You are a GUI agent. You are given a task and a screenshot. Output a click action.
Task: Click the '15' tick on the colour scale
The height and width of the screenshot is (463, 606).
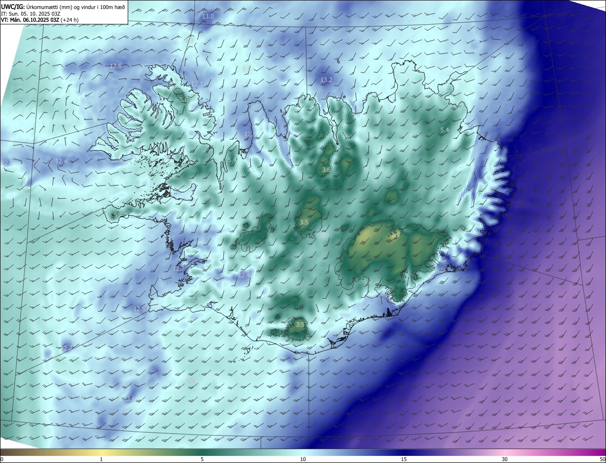[x=404, y=459]
